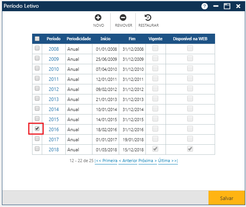Minimize the Período Letivo dialog
Image resolution: width=246 pixels, height=207 pixels.
coord(216,7)
